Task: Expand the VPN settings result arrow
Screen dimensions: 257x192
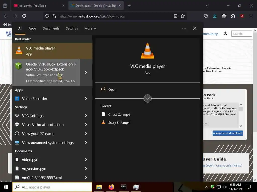Action: click(x=86, y=115)
